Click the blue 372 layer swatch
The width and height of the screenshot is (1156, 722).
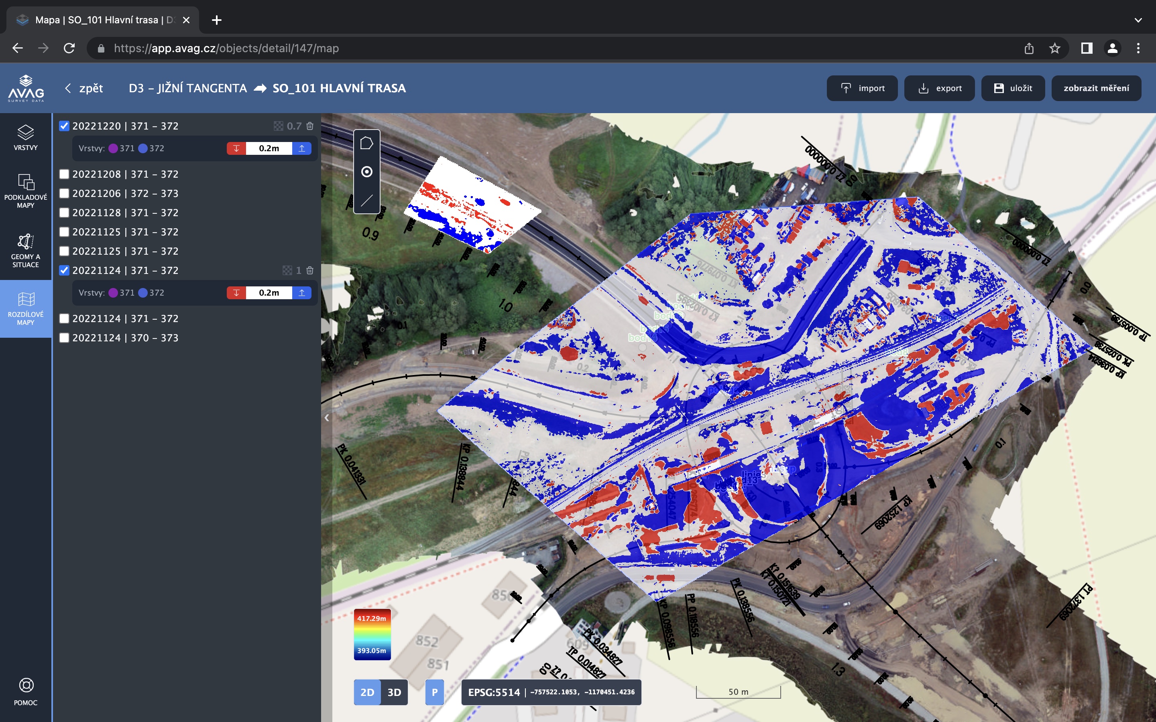[143, 148]
